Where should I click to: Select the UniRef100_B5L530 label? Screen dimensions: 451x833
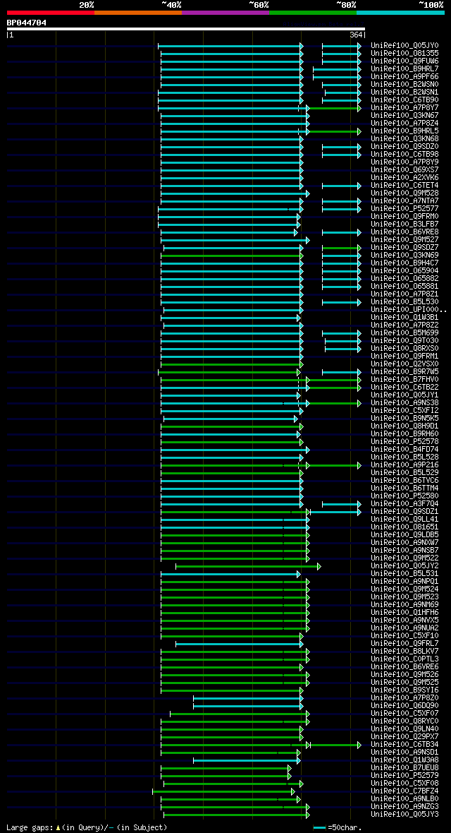(404, 301)
